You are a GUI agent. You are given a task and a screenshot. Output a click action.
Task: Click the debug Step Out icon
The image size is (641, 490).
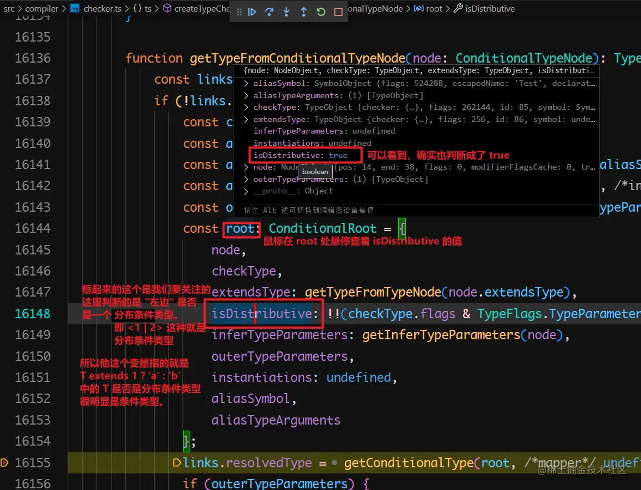pos(303,12)
